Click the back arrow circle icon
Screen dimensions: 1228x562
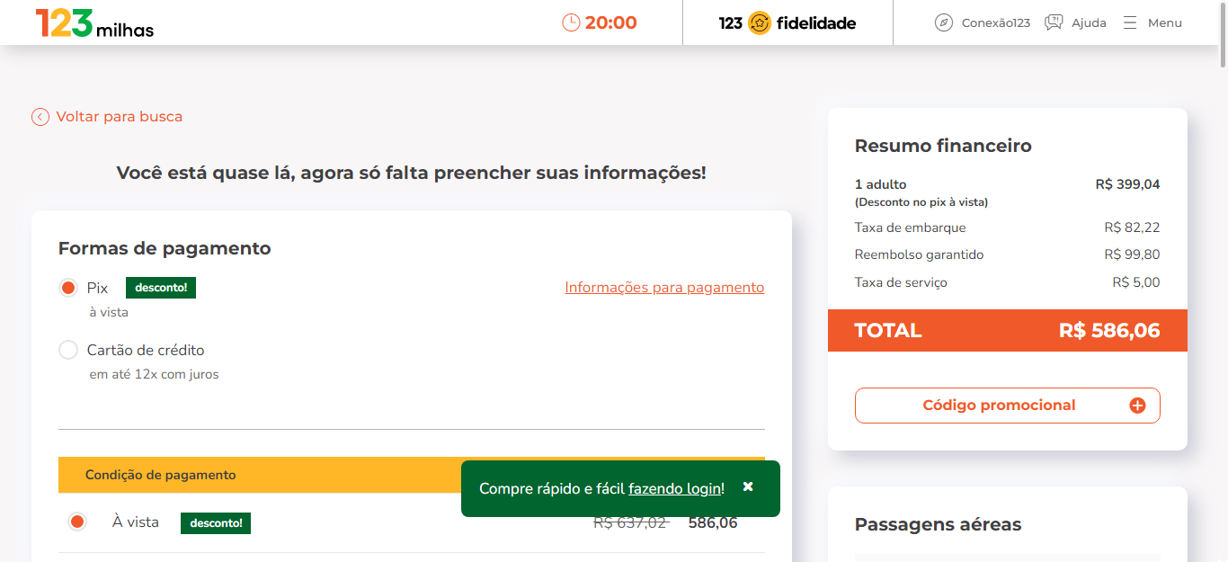click(40, 117)
